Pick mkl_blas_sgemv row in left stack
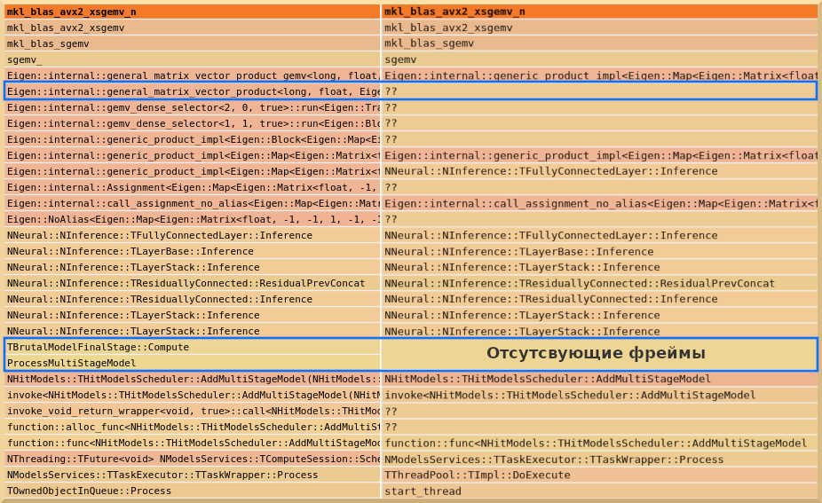Viewport: 822px width, 503px height. [x=192, y=43]
